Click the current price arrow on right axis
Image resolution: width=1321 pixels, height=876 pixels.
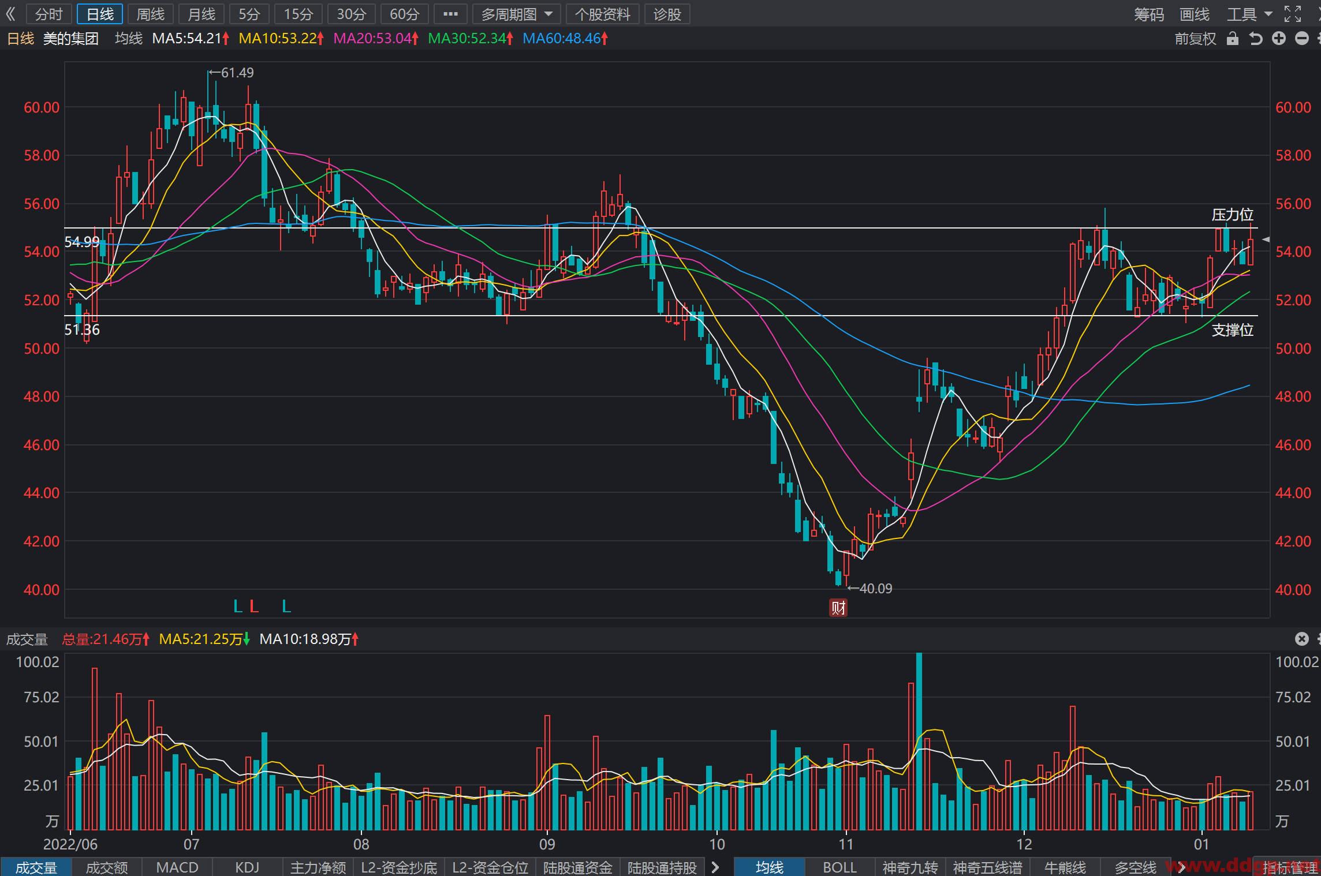coord(1266,239)
